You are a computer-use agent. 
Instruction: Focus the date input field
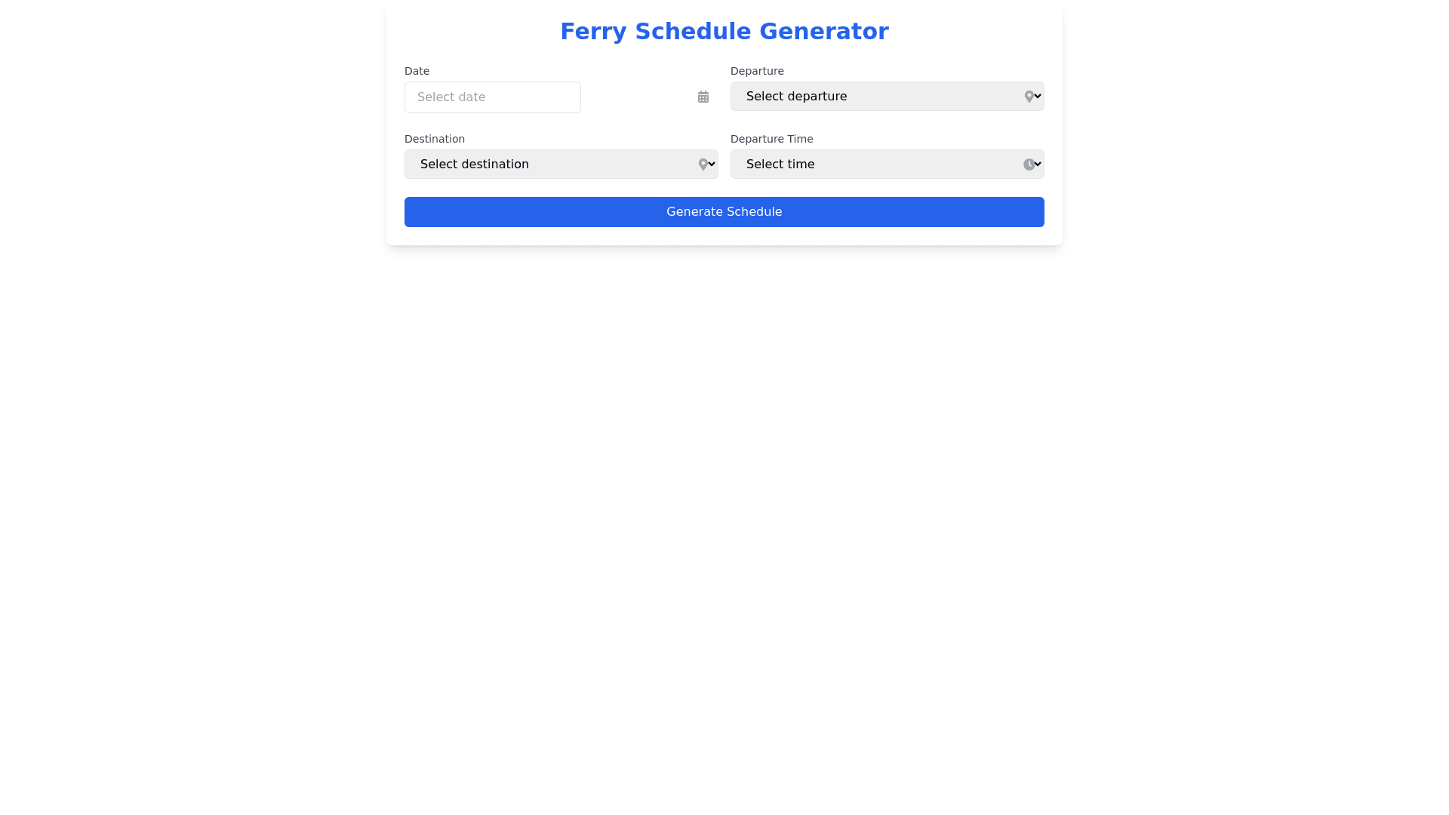pos(528,97)
